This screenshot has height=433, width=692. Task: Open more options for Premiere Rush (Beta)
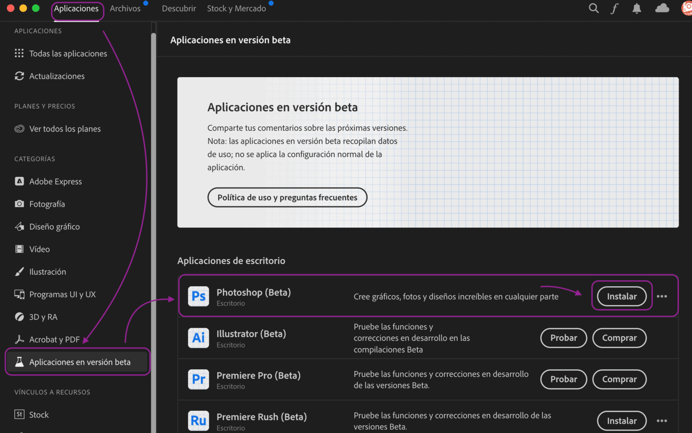[x=662, y=421]
